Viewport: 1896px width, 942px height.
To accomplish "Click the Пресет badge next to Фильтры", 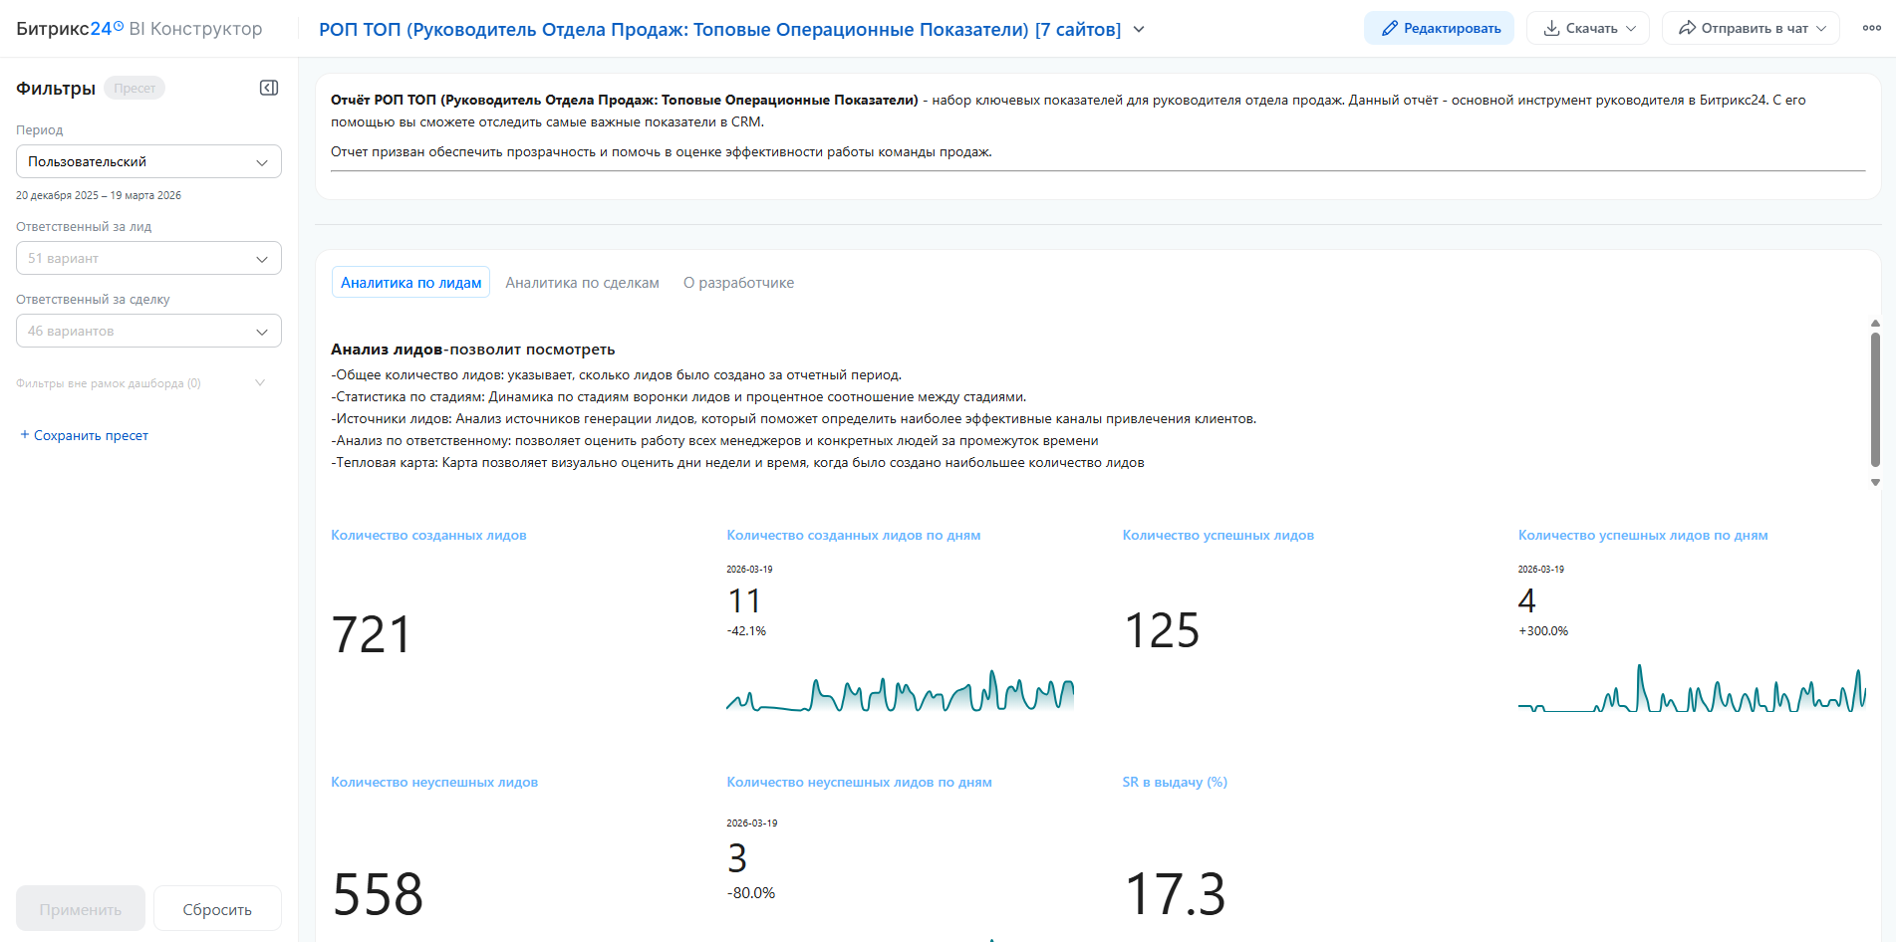I will (x=135, y=89).
